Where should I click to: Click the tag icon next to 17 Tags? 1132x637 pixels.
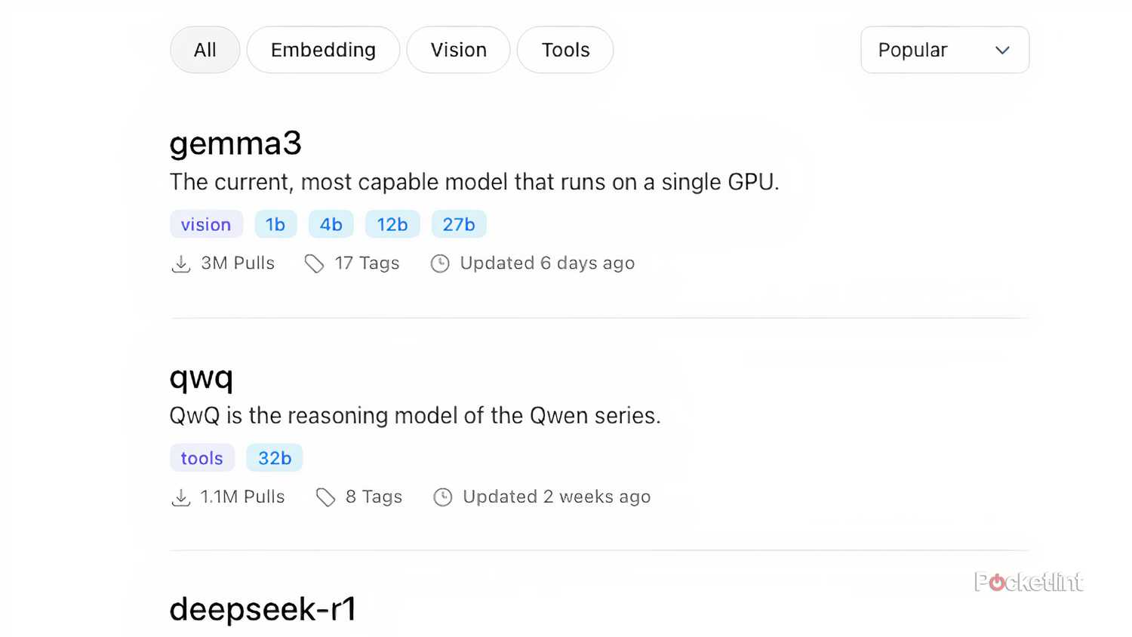(x=315, y=263)
